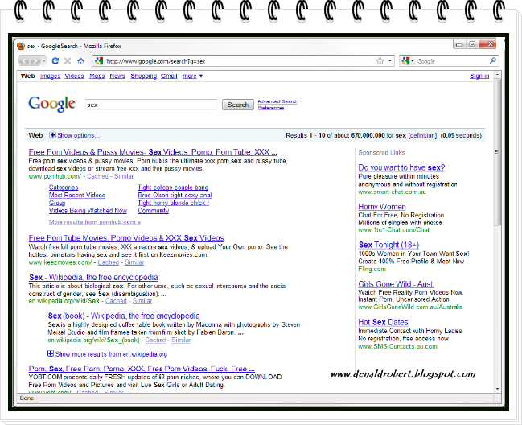Open the search engine selector dropdown
Viewport: 522px width, 425px height.
(x=408, y=61)
